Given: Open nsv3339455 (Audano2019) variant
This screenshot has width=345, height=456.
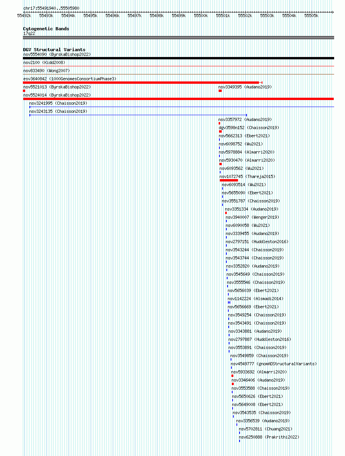Looking at the screenshot, I should [x=252, y=233].
